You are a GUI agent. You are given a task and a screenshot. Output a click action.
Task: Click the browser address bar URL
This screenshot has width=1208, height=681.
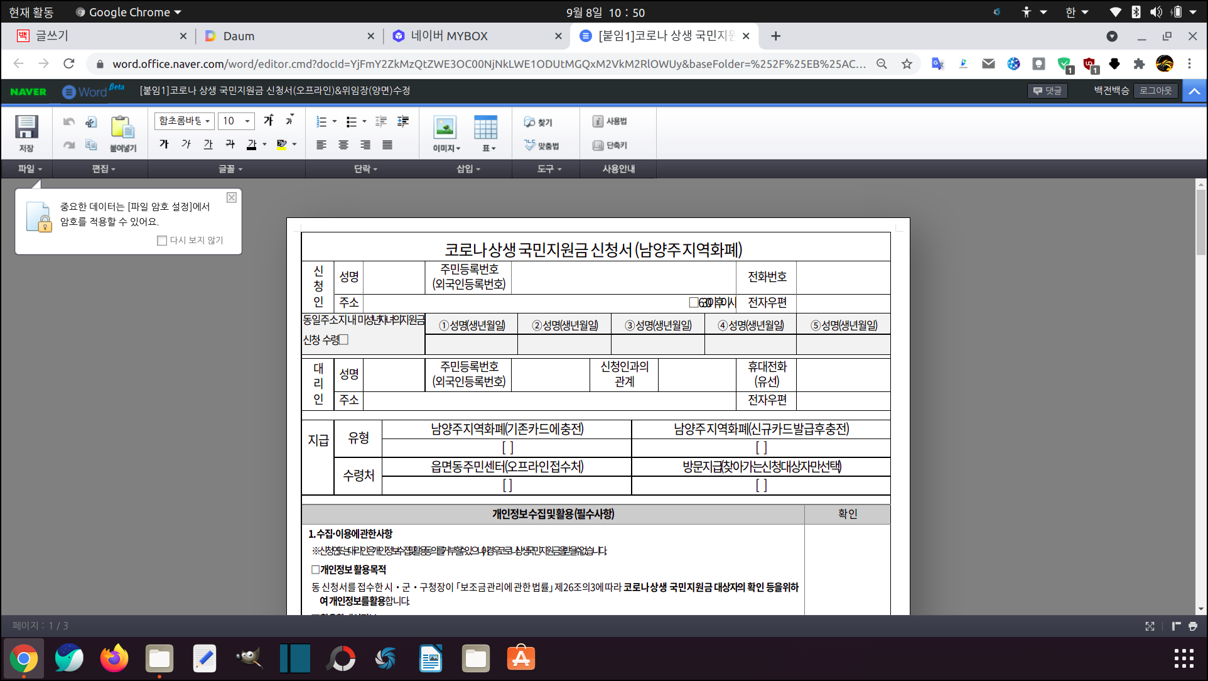point(488,63)
